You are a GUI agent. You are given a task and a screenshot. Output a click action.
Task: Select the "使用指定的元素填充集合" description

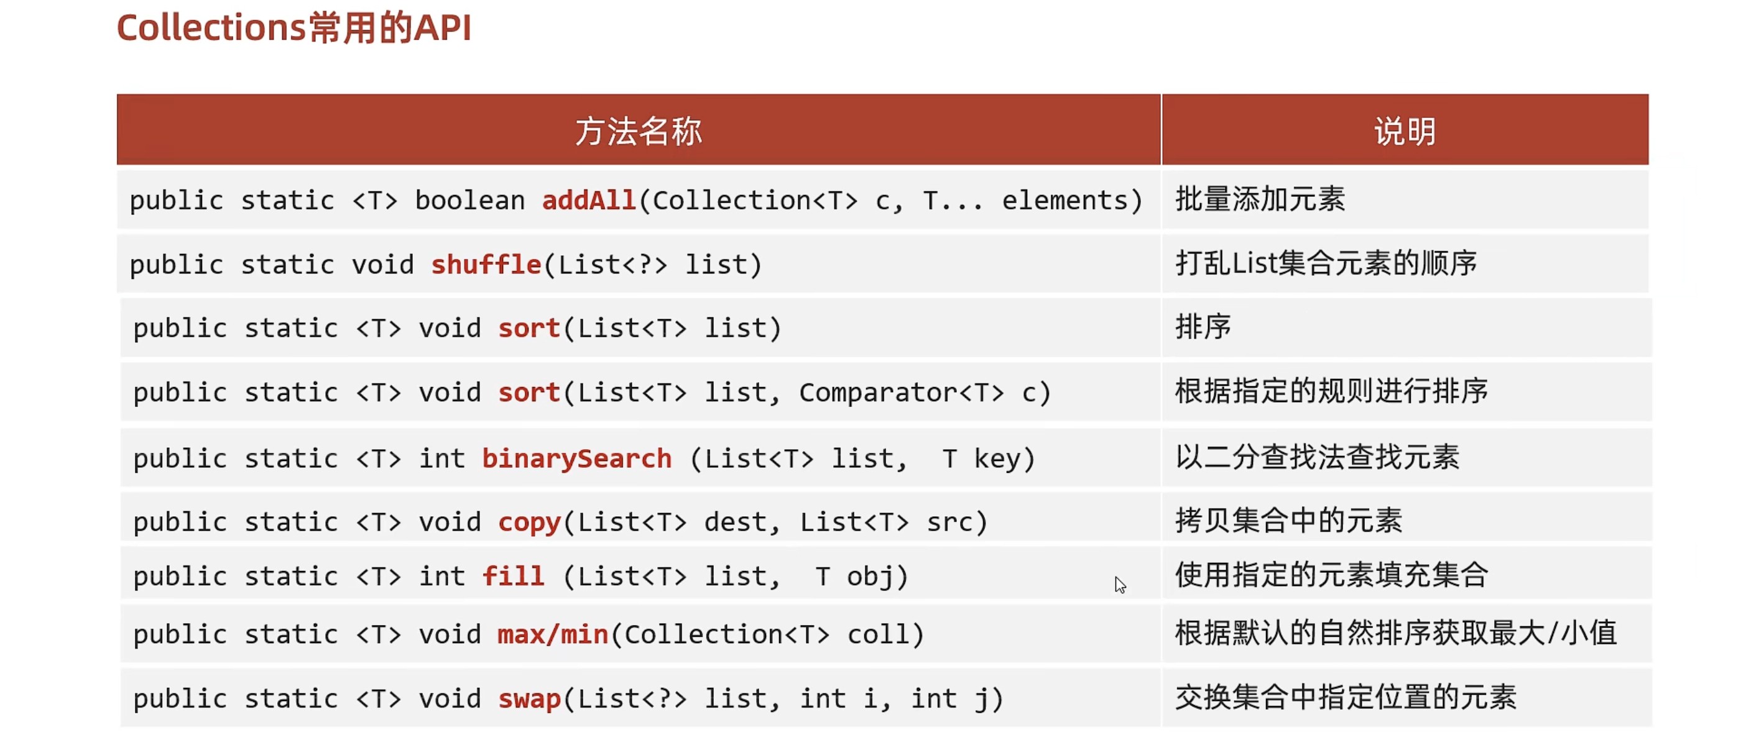coord(1331,575)
